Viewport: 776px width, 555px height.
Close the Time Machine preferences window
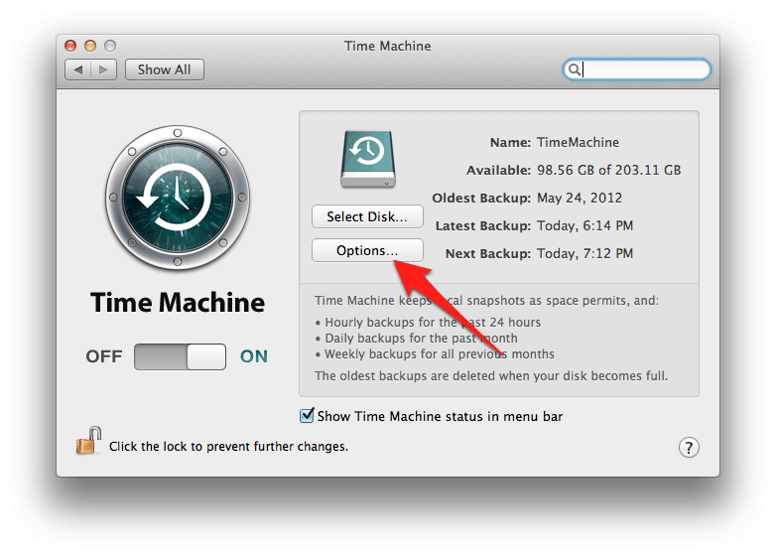pos(71,46)
